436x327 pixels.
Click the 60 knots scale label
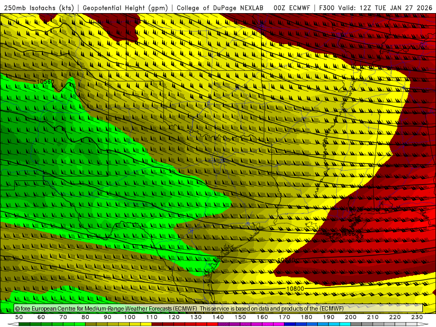(x=41, y=317)
